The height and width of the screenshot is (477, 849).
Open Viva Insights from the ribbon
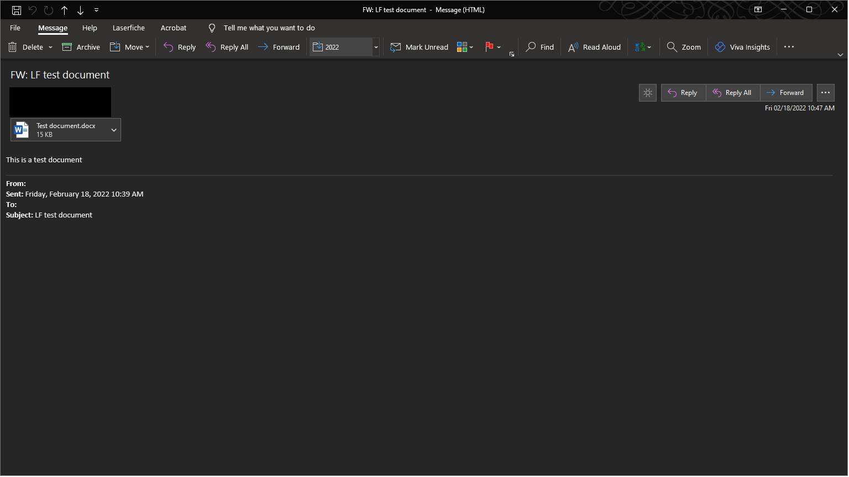tap(742, 47)
